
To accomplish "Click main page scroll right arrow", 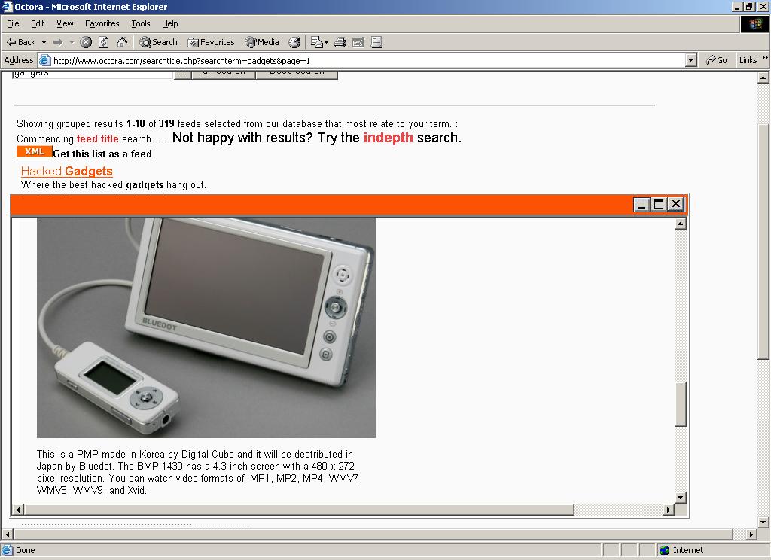I will [x=751, y=534].
